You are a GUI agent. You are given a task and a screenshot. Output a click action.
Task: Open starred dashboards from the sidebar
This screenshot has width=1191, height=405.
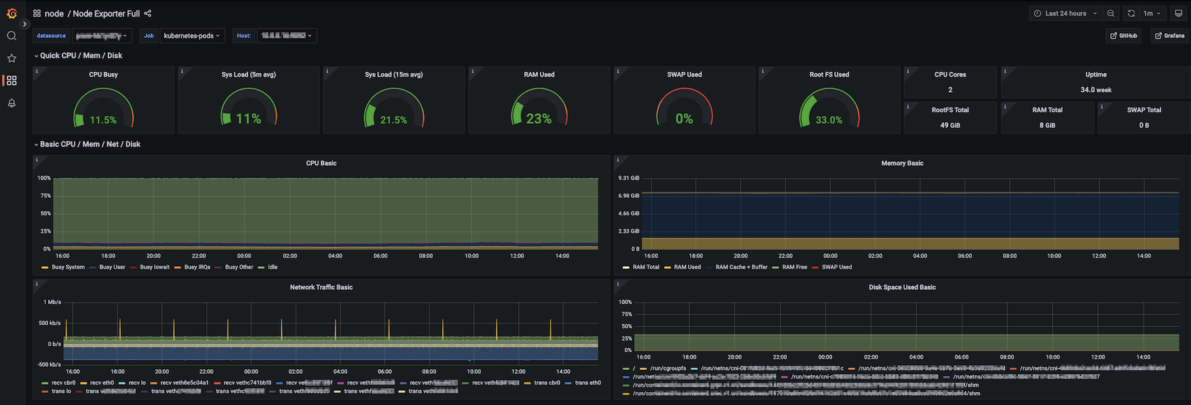pyautogui.click(x=12, y=58)
